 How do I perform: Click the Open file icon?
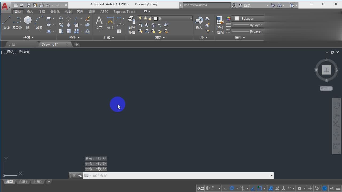pos(22,5)
